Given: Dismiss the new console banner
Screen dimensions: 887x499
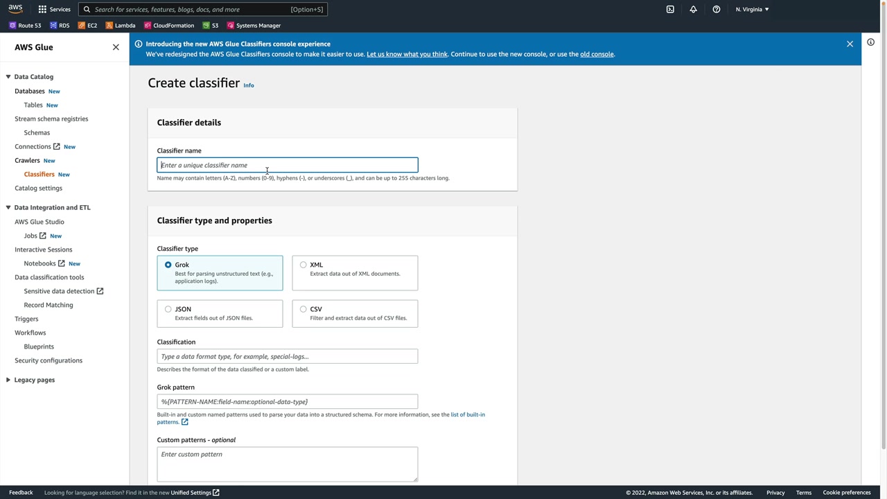Looking at the screenshot, I should (850, 44).
